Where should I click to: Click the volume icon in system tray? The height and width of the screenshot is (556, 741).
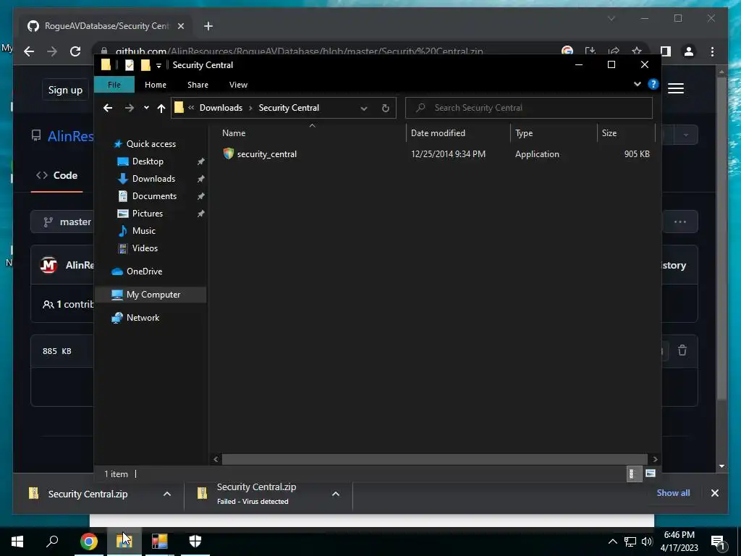[647, 542]
